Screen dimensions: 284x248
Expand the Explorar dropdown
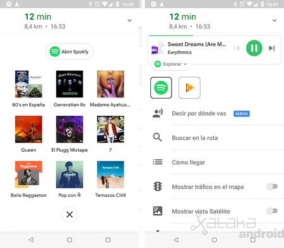171,64
